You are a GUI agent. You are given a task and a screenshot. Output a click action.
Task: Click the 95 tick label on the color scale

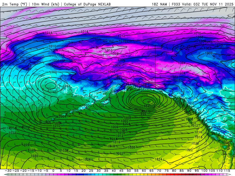197,171
